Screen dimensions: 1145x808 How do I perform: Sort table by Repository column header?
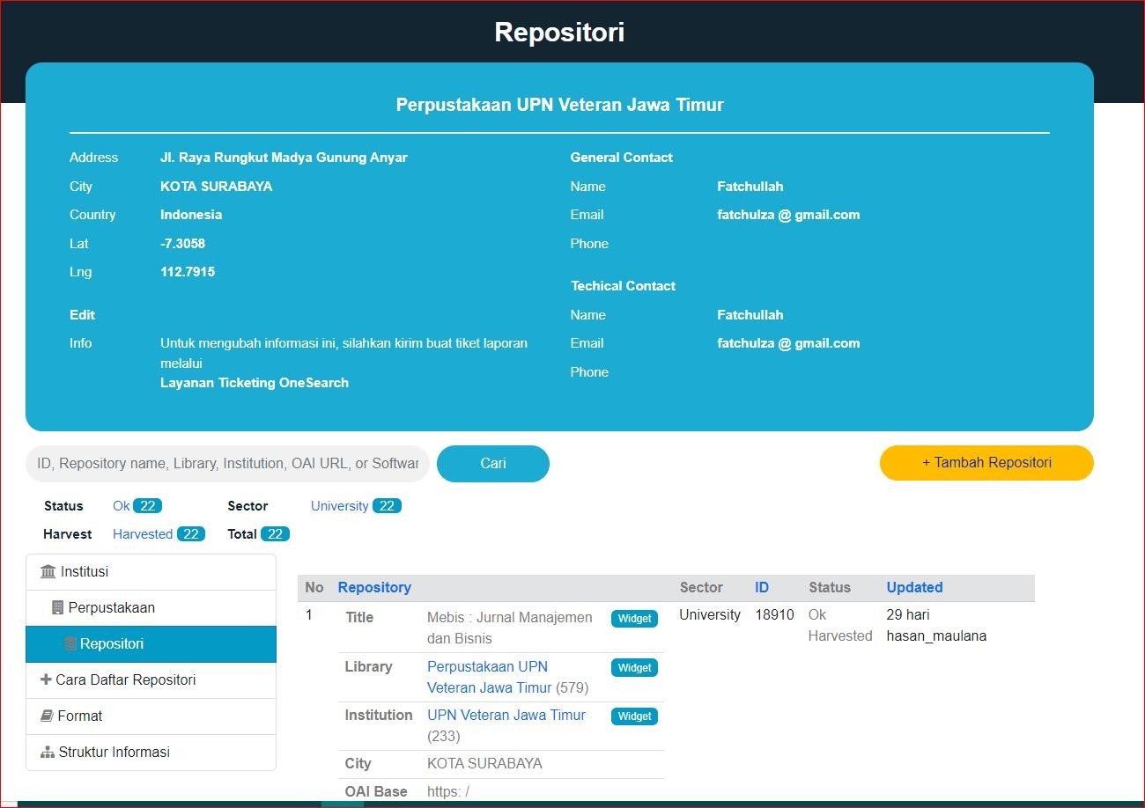coord(374,588)
